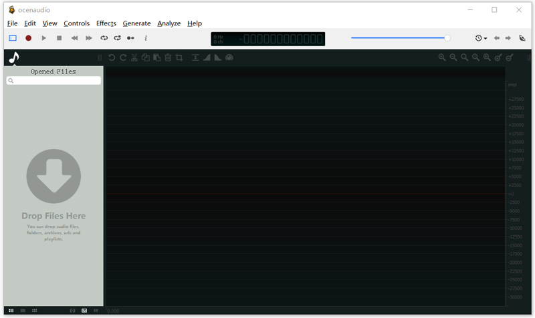
Task: Redo via the clockwise arrow icon
Action: pyautogui.click(x=123, y=57)
